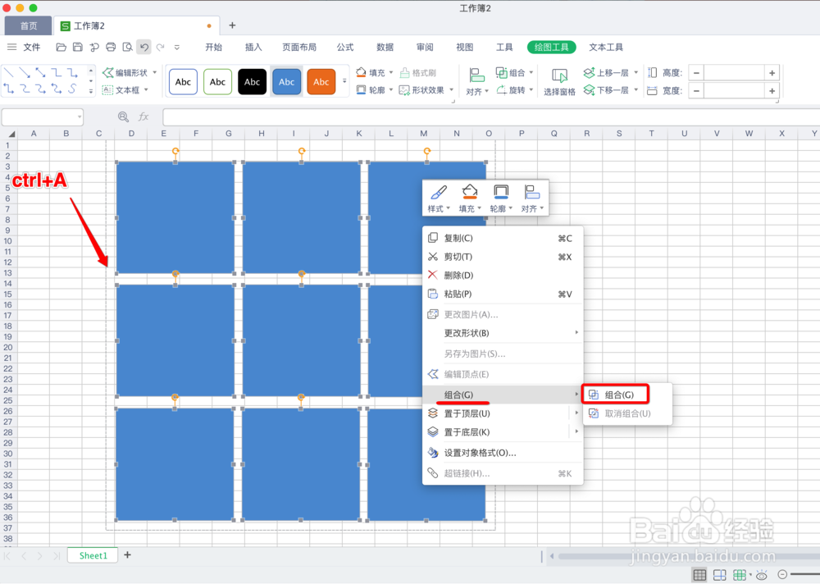Screen dimensions: 820x584
Task: Switch to the 开始 ribbon tab
Action: (x=213, y=47)
